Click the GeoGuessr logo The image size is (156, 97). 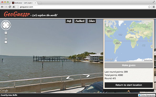(17, 14)
